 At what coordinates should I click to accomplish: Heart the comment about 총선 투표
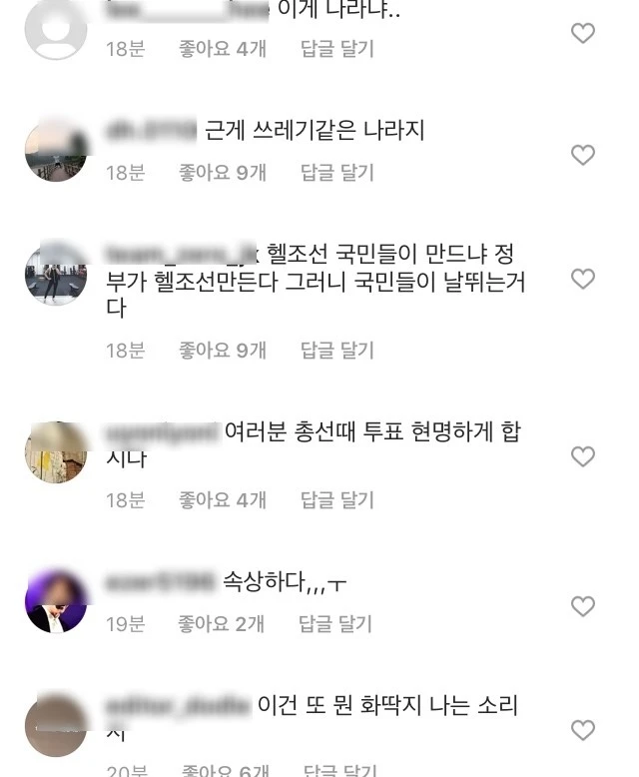pyautogui.click(x=582, y=456)
